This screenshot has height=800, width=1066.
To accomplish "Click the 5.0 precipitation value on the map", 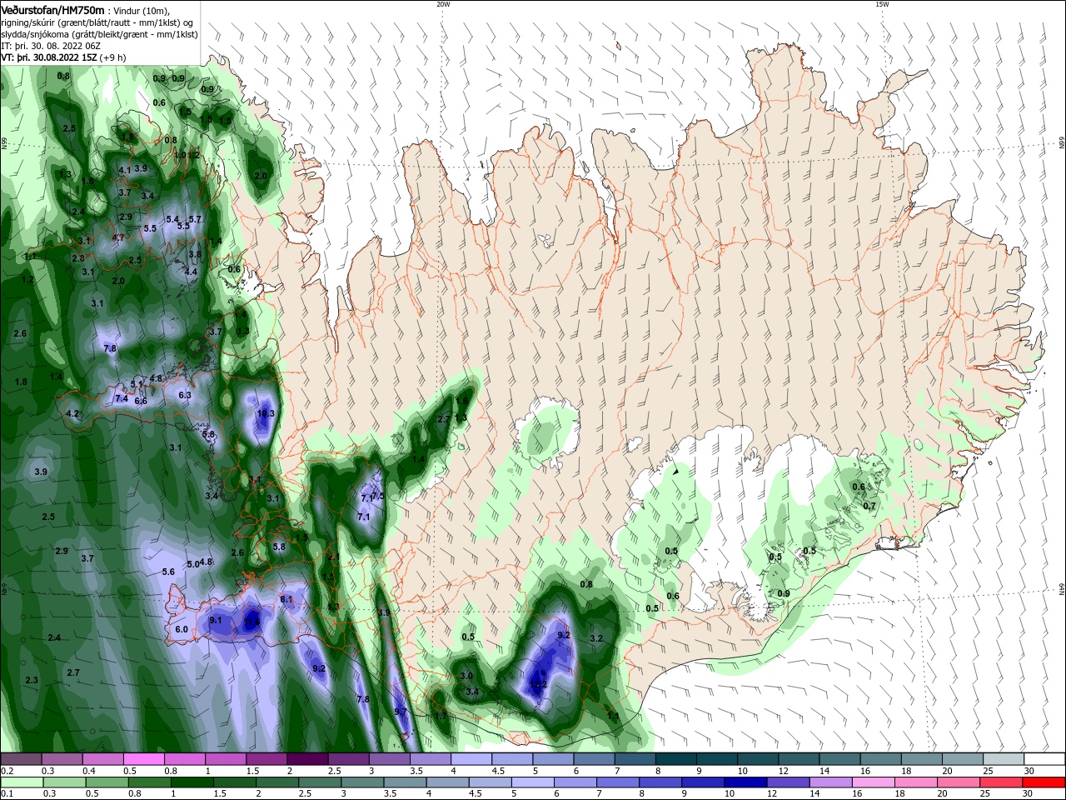I will (x=193, y=564).
